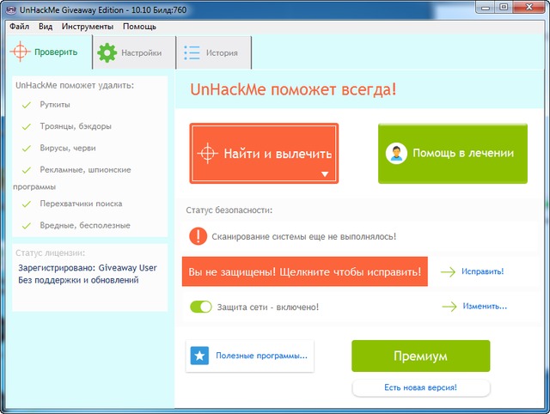Open the Помощь menu

click(x=139, y=27)
